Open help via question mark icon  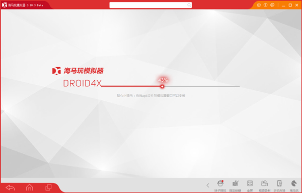(x=265, y=5)
